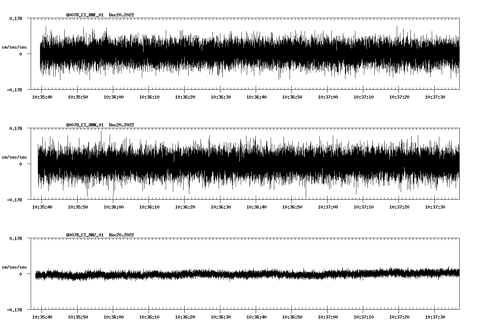Screen dimensions: 485x330
Task: Click 10:36:40 time label under HNE plot
Action: (256, 97)
